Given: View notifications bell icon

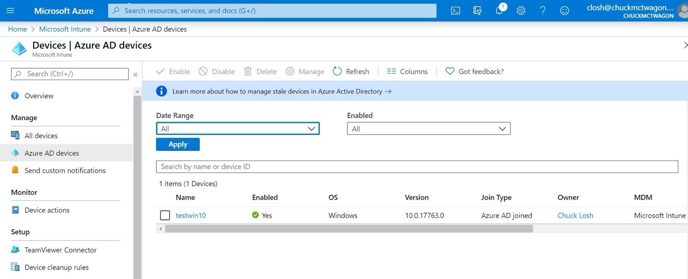Looking at the screenshot, I should point(499,10).
